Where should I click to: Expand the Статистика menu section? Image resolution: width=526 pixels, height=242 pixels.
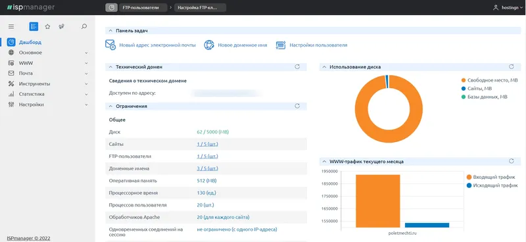click(86, 94)
